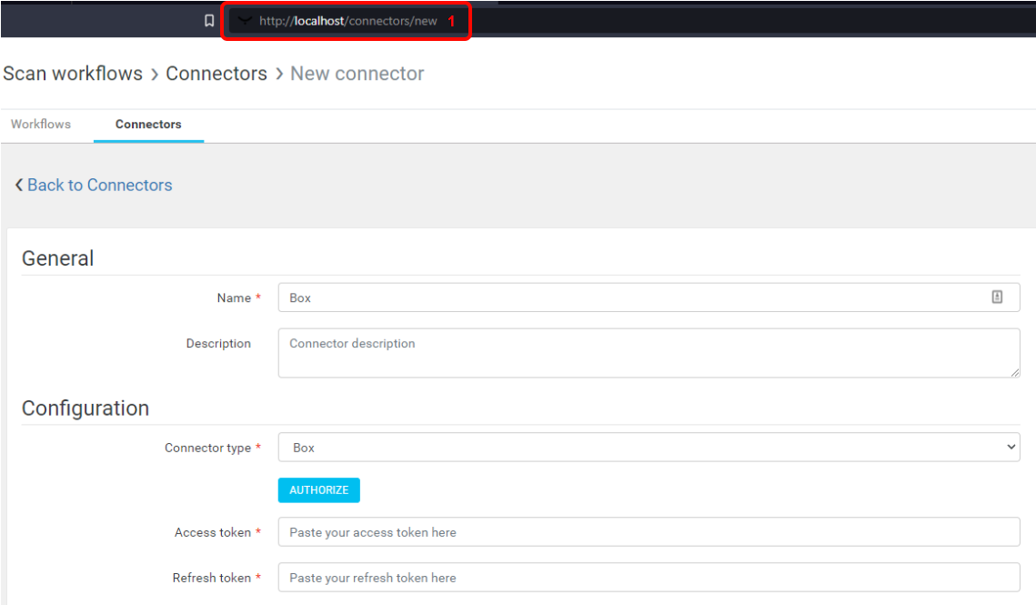Follow the Back to Connectors link
The image size is (1036, 605).
[99, 186]
